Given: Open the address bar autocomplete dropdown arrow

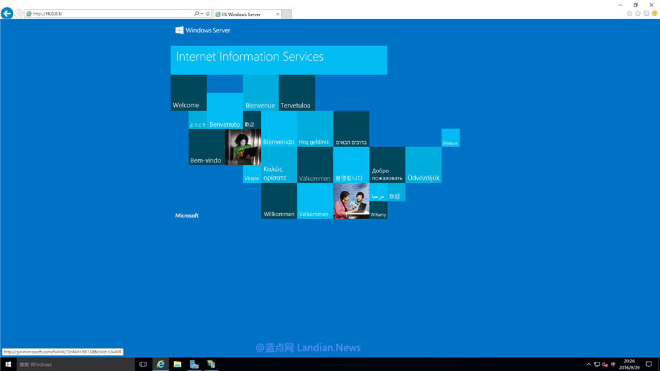Looking at the screenshot, I should 202,14.
